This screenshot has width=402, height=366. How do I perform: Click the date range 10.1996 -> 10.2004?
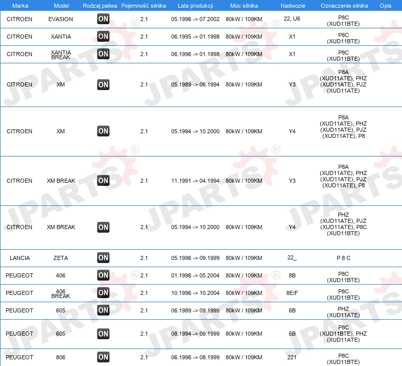tap(195, 293)
